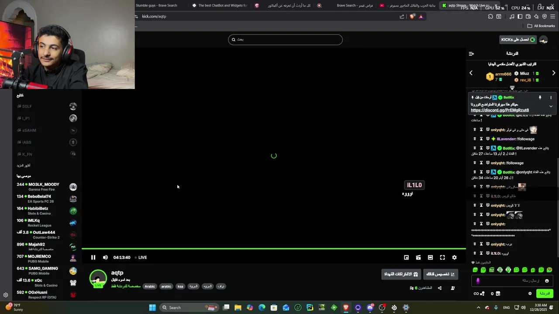Show hidden system tray icons
The height and width of the screenshot is (314, 559).
478,307
